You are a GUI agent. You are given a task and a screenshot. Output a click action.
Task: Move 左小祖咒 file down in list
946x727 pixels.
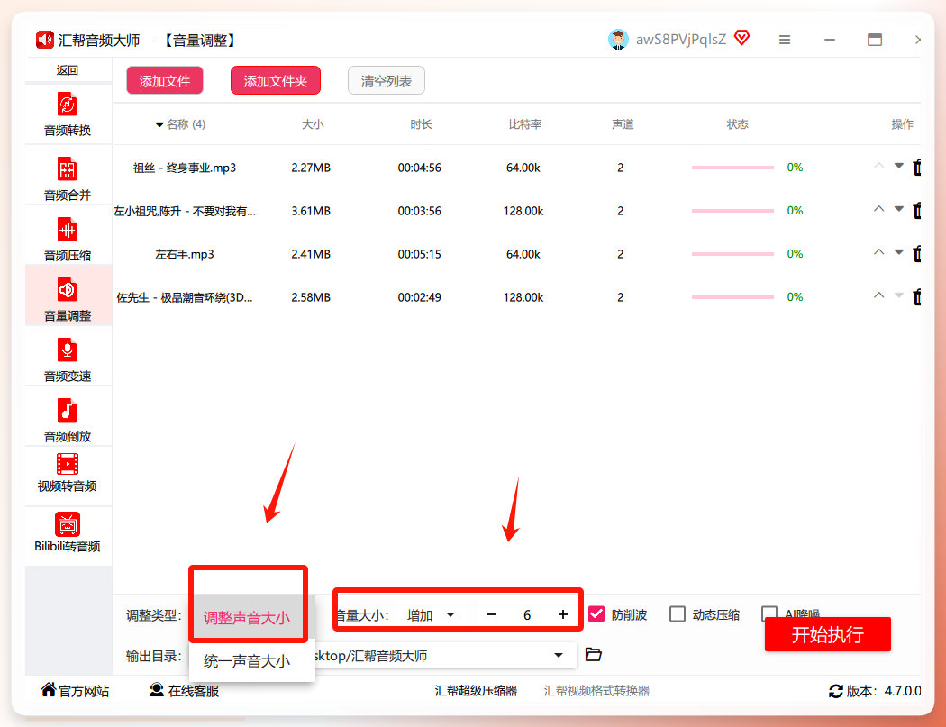[x=899, y=209]
